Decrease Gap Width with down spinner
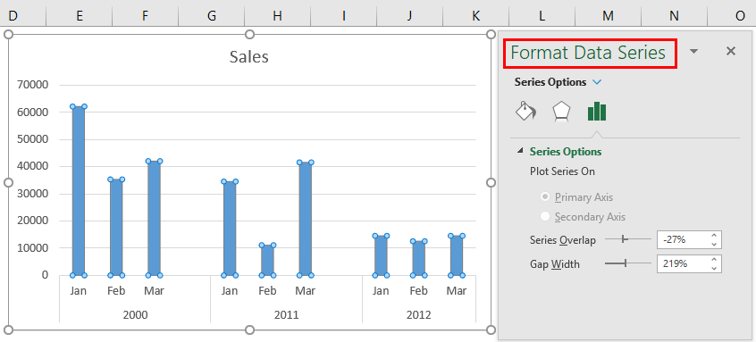 715,268
